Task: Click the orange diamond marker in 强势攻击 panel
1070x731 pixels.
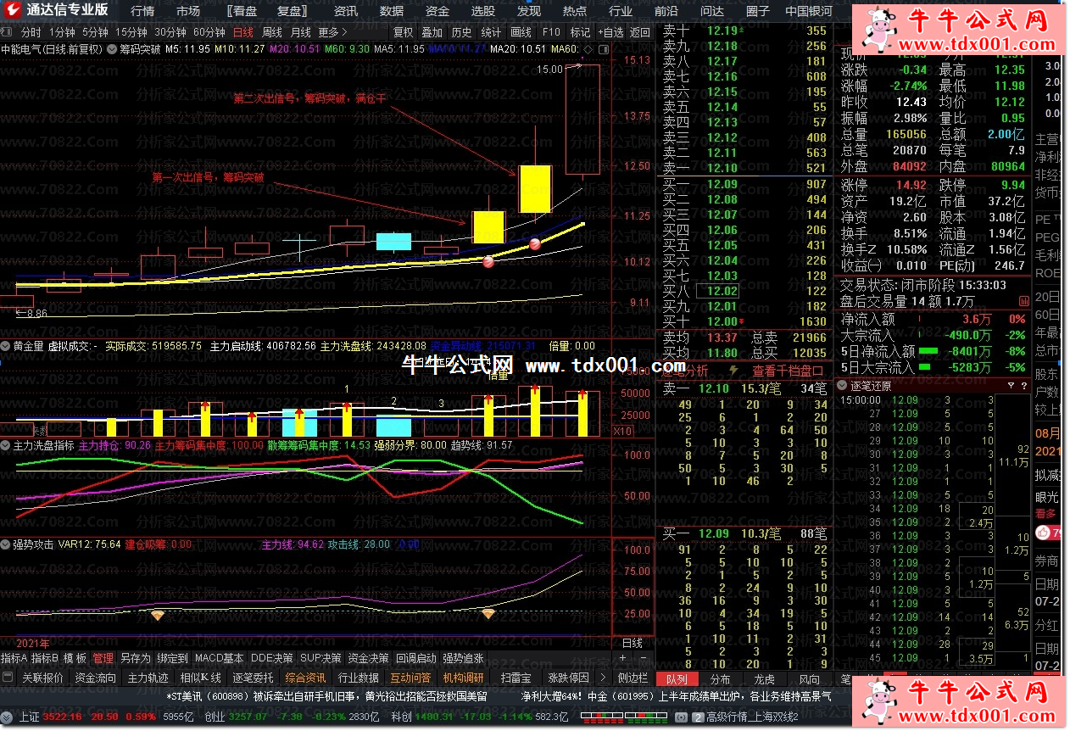Action: click(158, 614)
